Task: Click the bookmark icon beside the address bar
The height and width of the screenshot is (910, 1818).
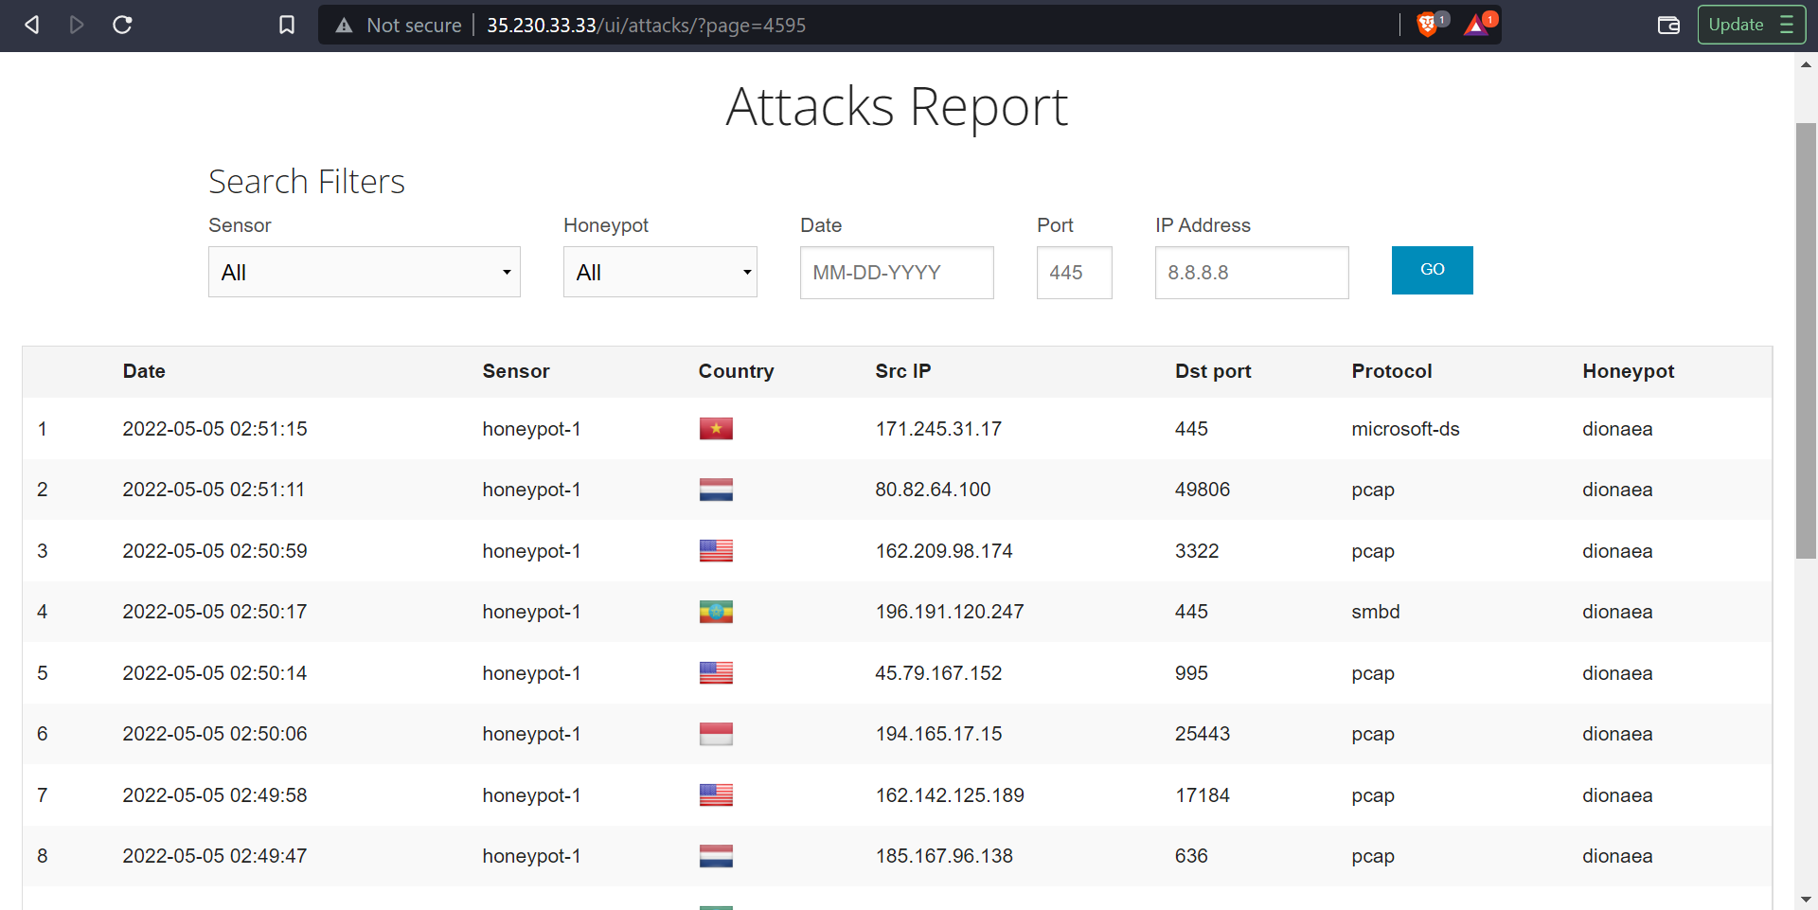Action: click(287, 25)
